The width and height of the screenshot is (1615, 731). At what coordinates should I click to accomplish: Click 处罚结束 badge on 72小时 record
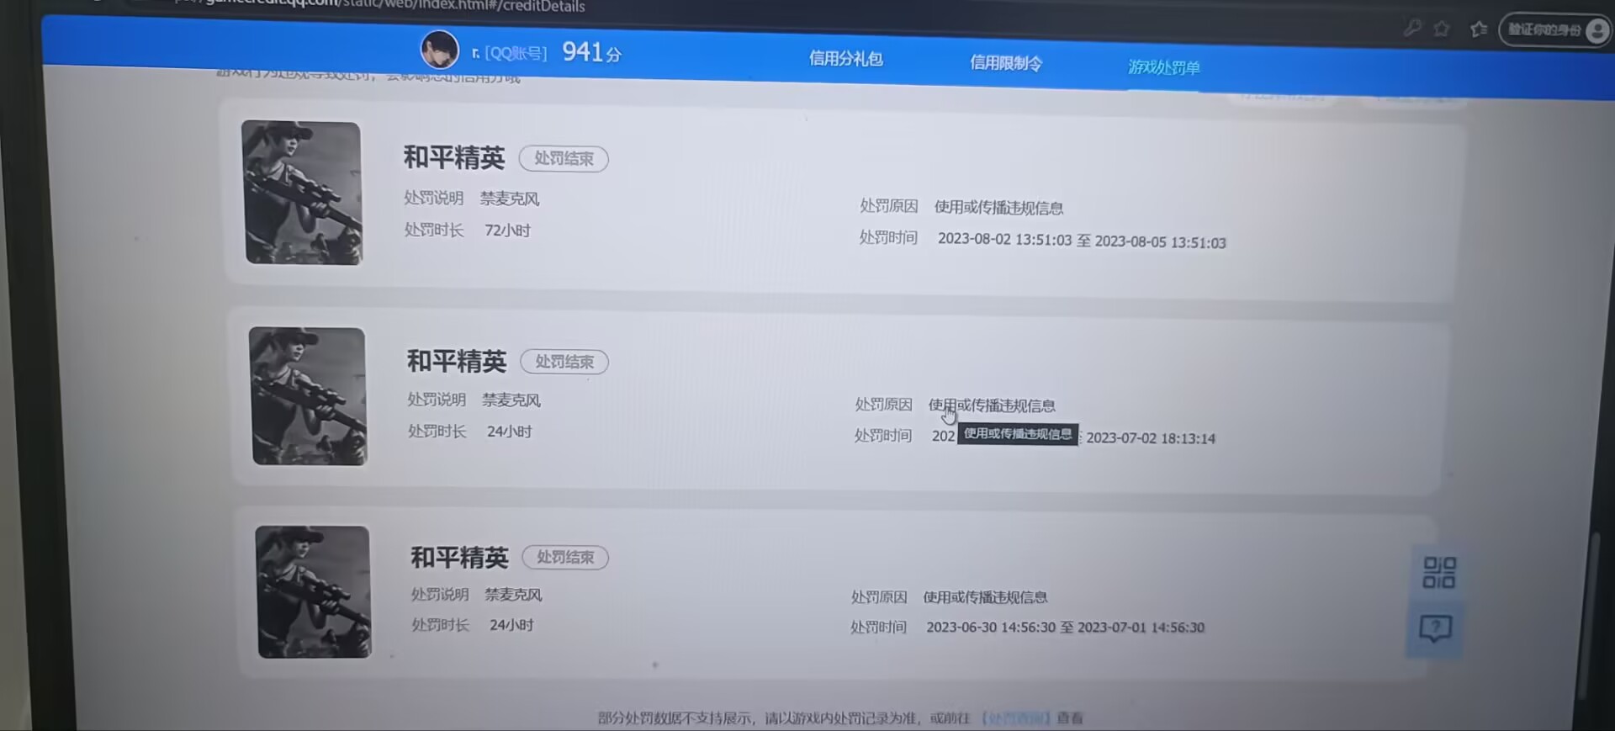[x=564, y=158]
